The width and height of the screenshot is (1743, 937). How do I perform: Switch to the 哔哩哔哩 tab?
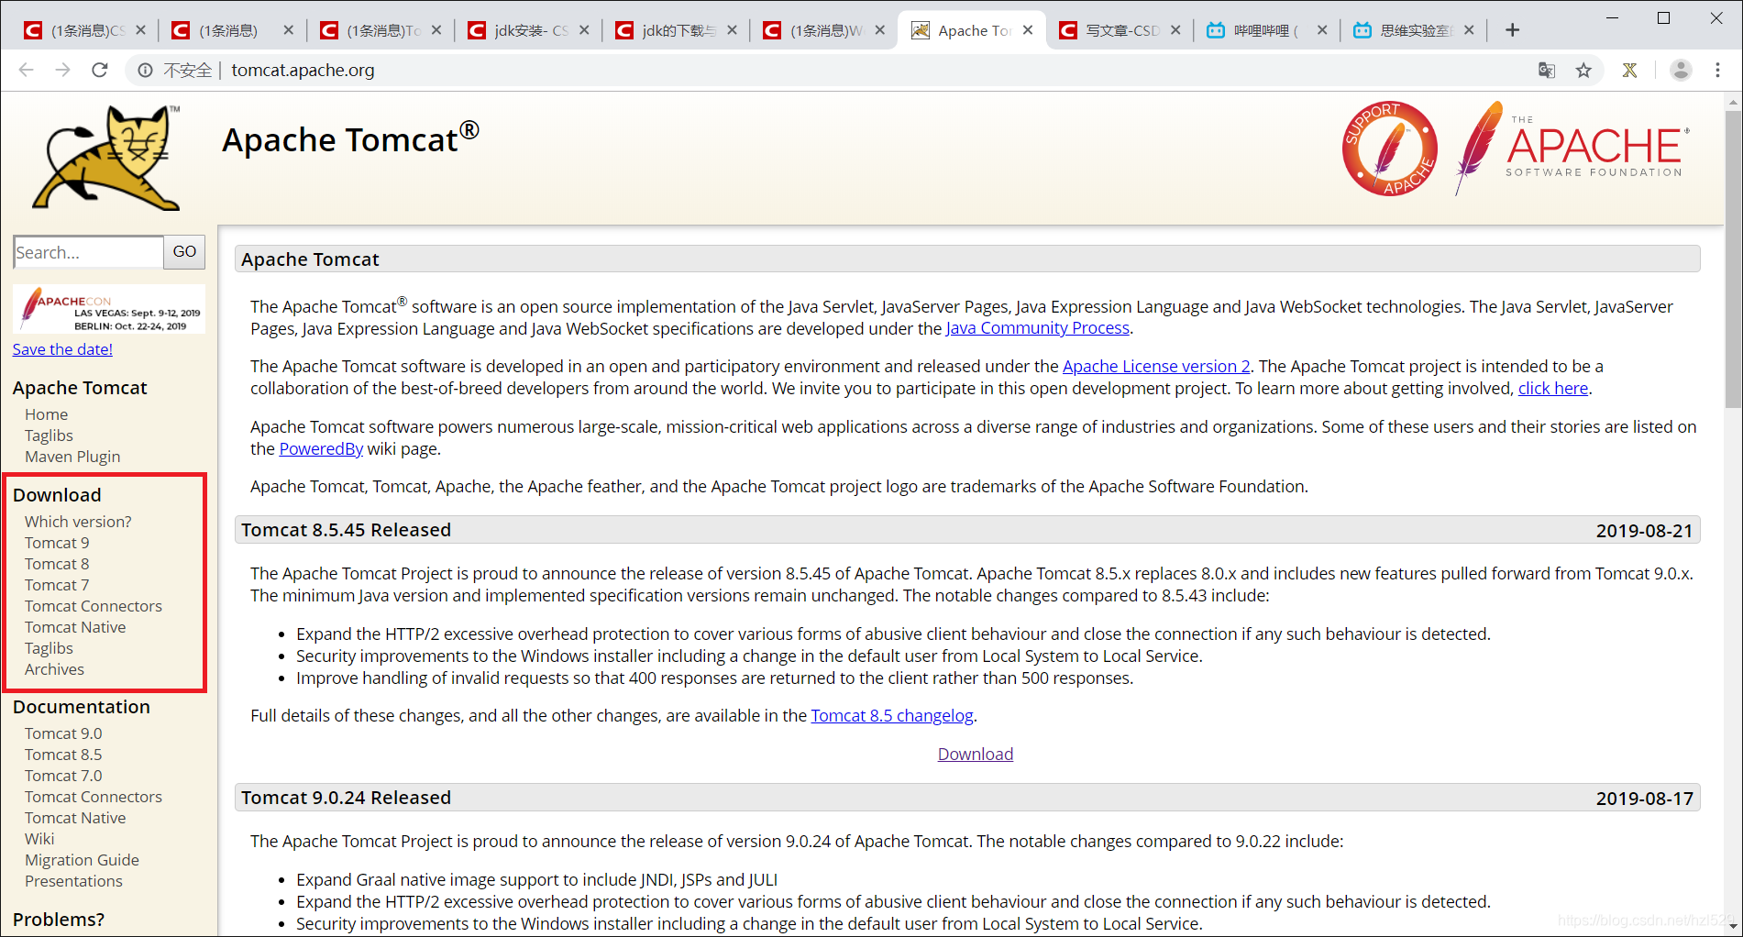point(1267,30)
